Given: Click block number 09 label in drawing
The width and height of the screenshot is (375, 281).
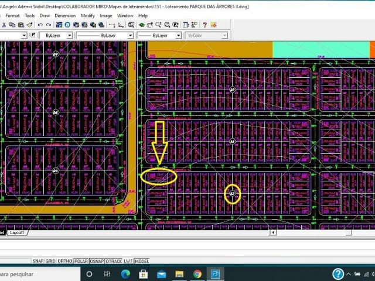Looking at the screenshot, I should (56, 54).
